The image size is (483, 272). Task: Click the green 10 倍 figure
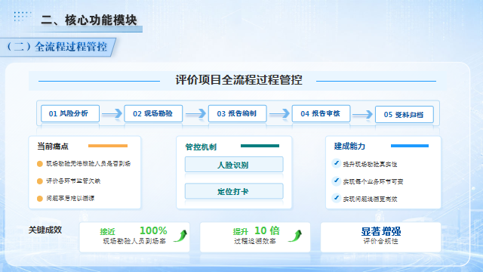tap(267, 230)
